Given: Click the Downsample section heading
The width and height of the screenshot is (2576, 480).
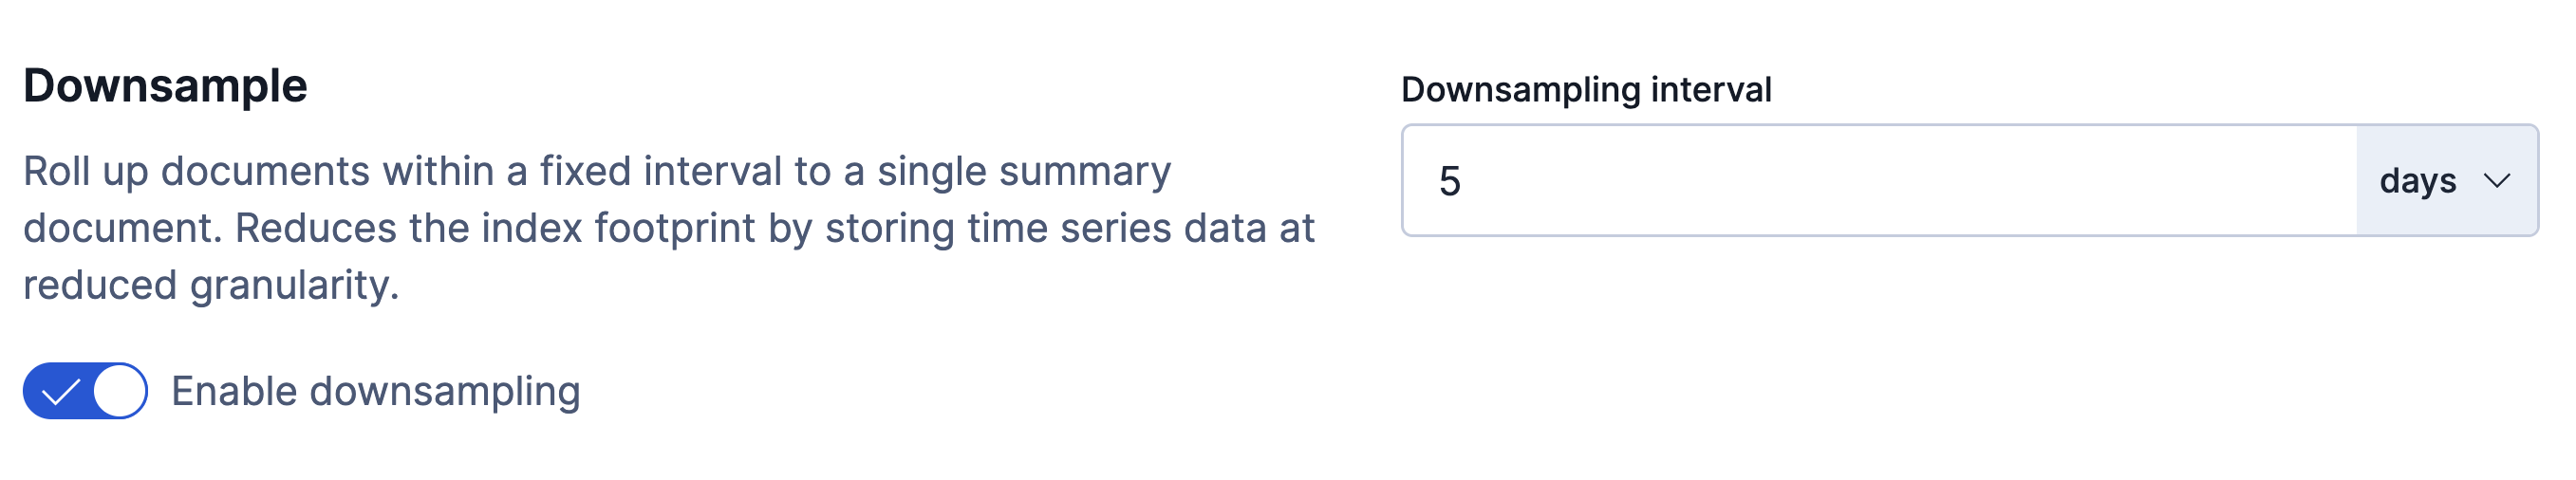Looking at the screenshot, I should (x=165, y=86).
